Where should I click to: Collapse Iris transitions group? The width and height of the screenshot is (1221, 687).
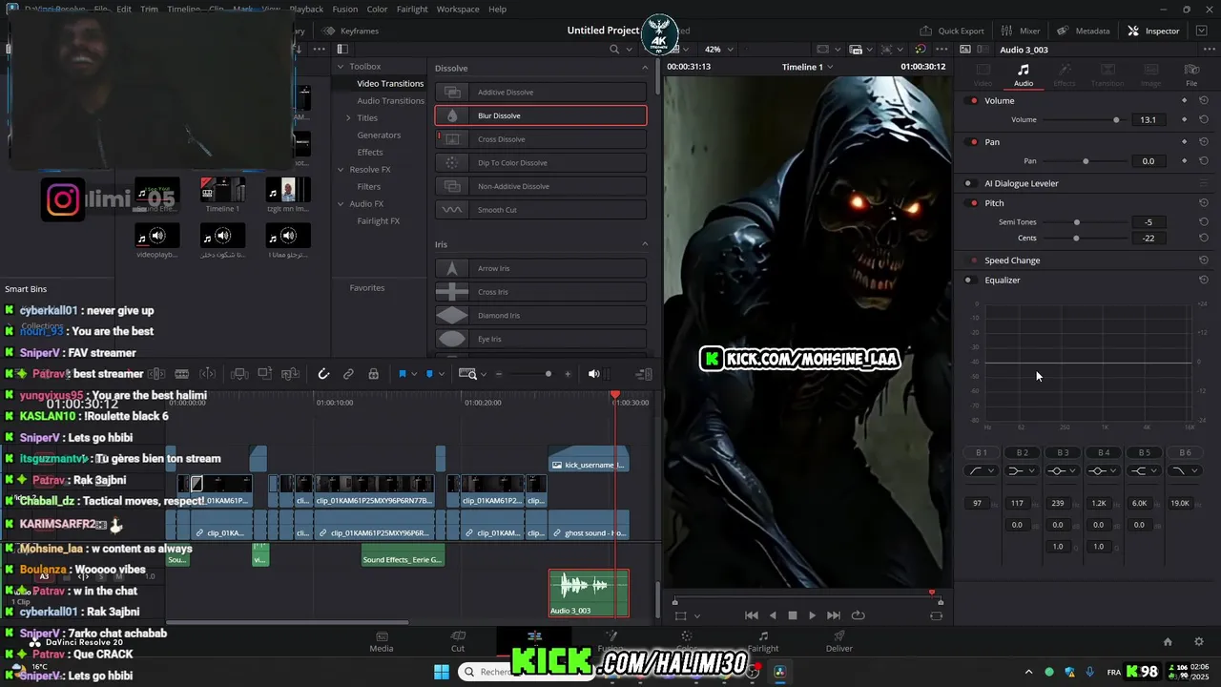[x=645, y=244]
